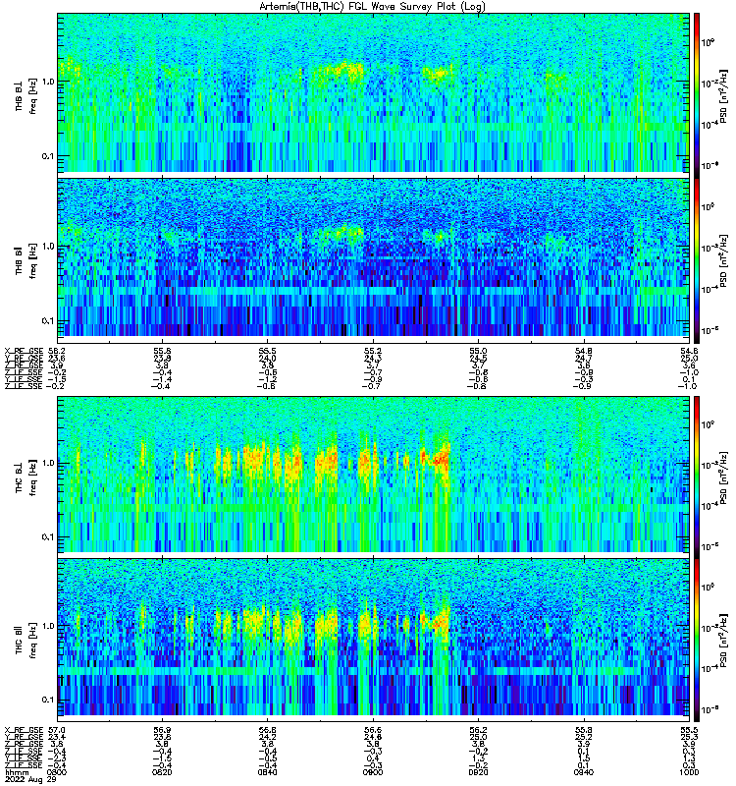This screenshot has width=736, height=786.
Task: Click the 'THB B⊥ freq [Hz]' axis label
Action: click(x=26, y=95)
